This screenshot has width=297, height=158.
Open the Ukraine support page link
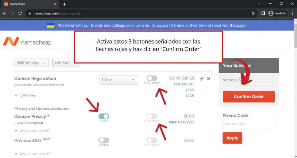(241, 25)
